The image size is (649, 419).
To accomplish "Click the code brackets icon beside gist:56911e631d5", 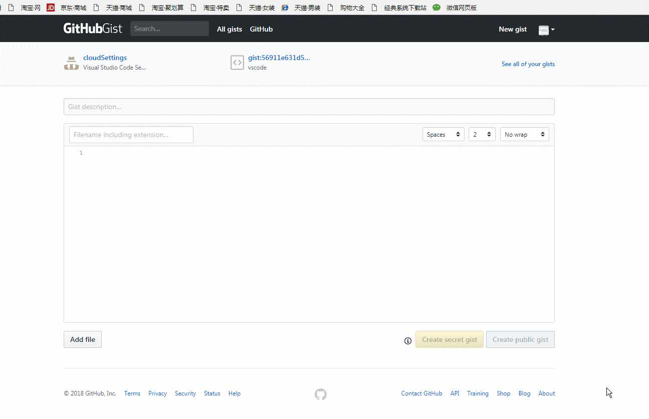I will [237, 63].
